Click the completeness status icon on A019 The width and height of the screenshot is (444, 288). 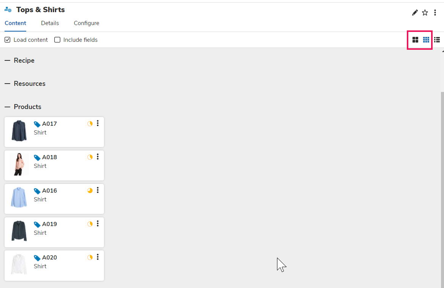(x=90, y=224)
